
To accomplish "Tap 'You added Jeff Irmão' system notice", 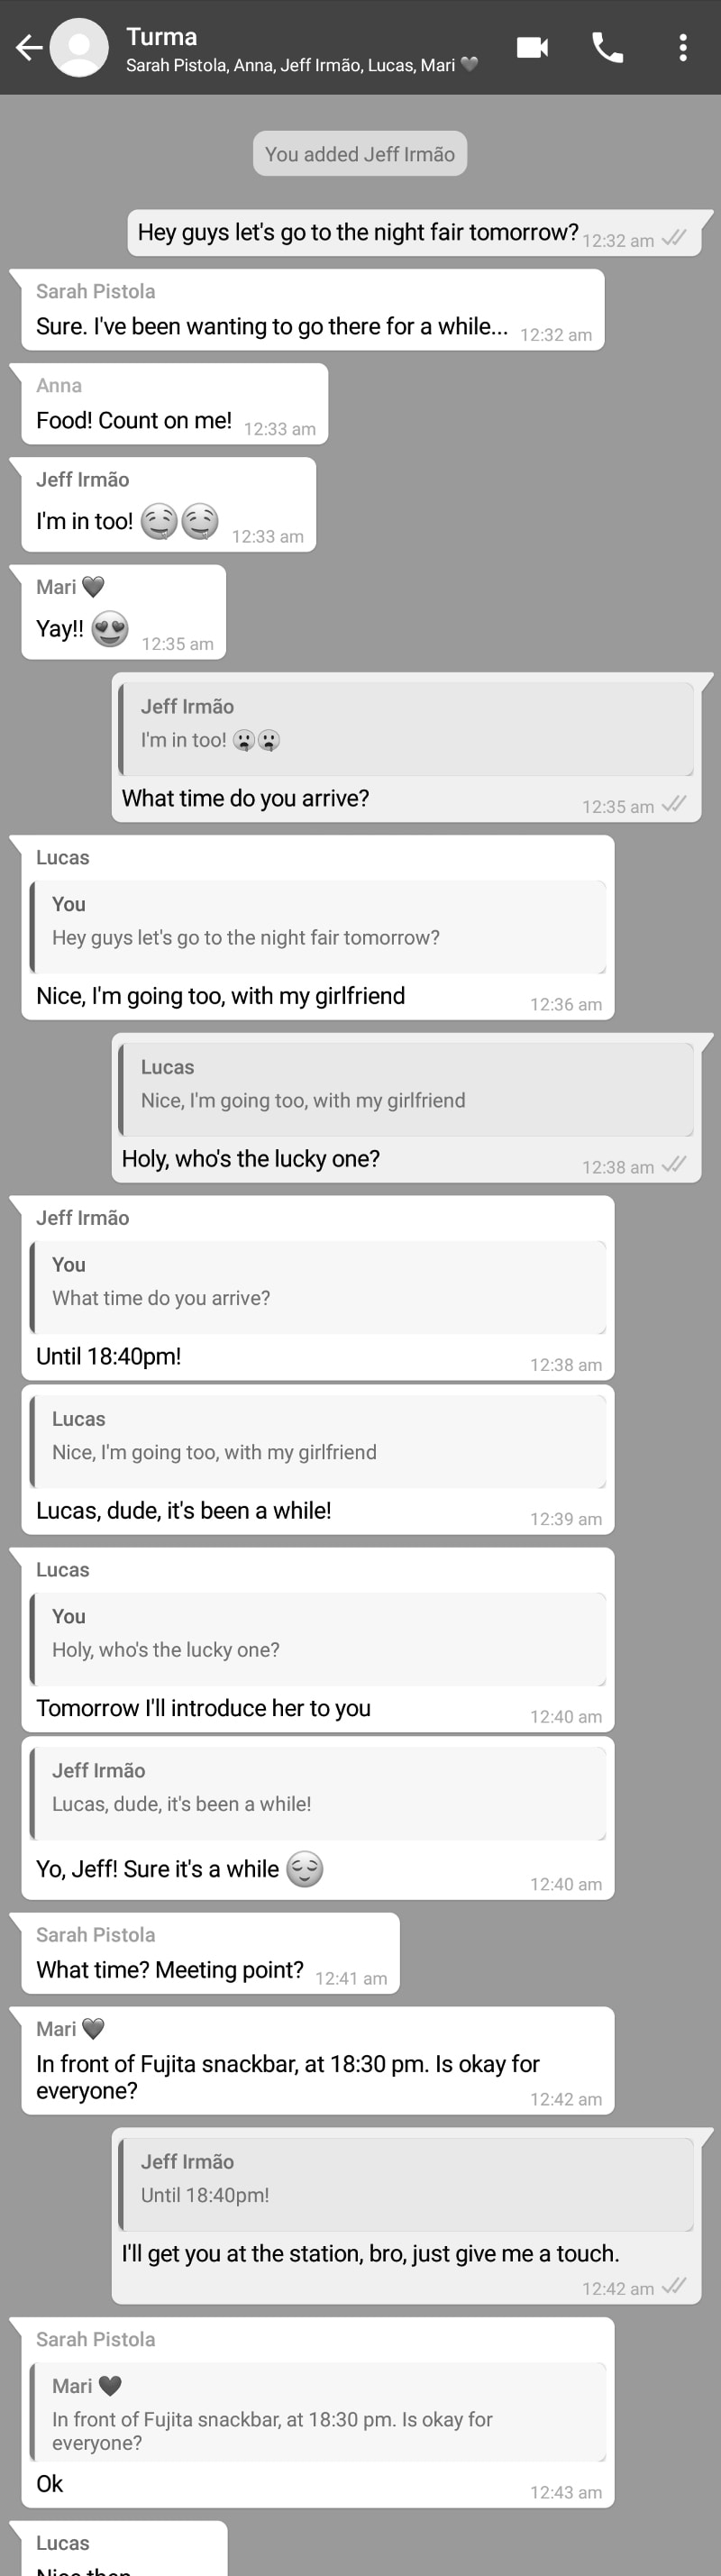I will coord(359,154).
